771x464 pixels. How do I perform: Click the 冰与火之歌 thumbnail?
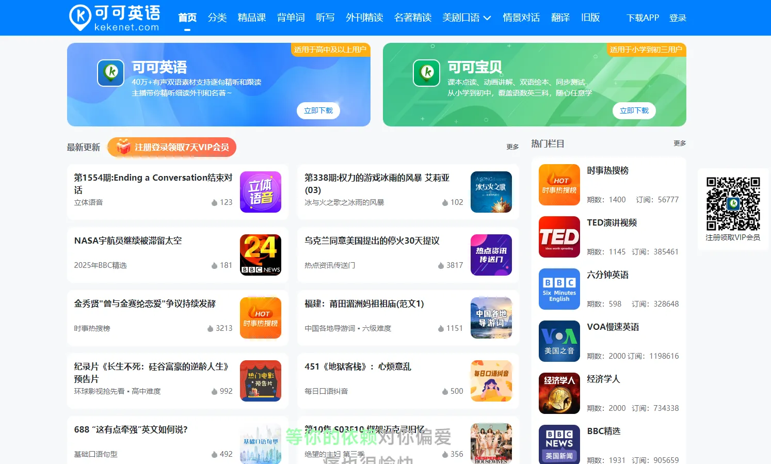pos(491,192)
